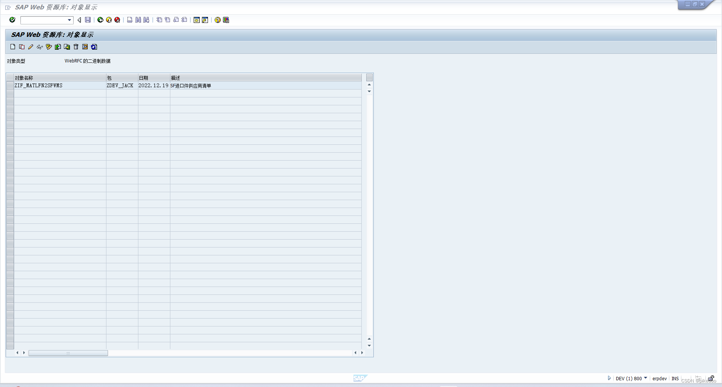Click the 对象名称 column header
722x387 pixels.
click(60, 78)
